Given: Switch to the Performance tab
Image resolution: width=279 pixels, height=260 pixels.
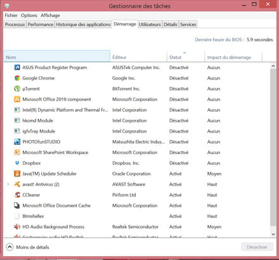Looking at the screenshot, I should 41,25.
